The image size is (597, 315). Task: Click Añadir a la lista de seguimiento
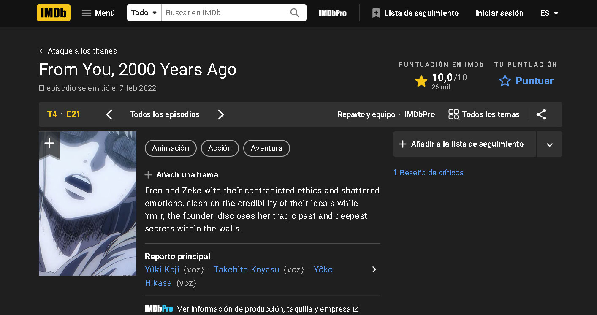coord(464,144)
